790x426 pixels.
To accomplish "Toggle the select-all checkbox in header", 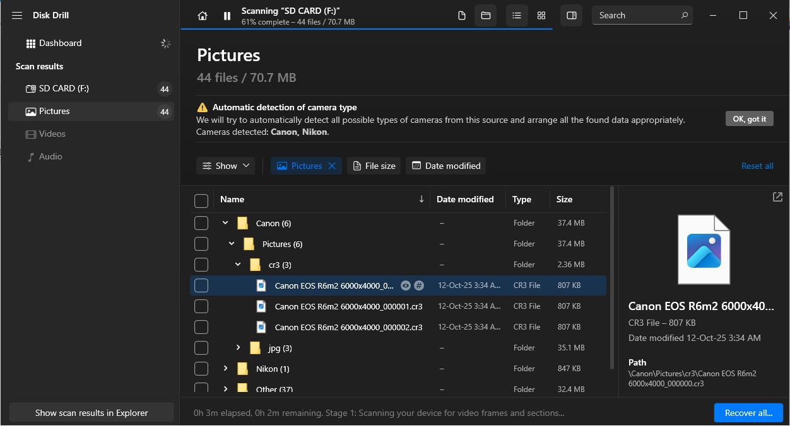I will pos(201,201).
